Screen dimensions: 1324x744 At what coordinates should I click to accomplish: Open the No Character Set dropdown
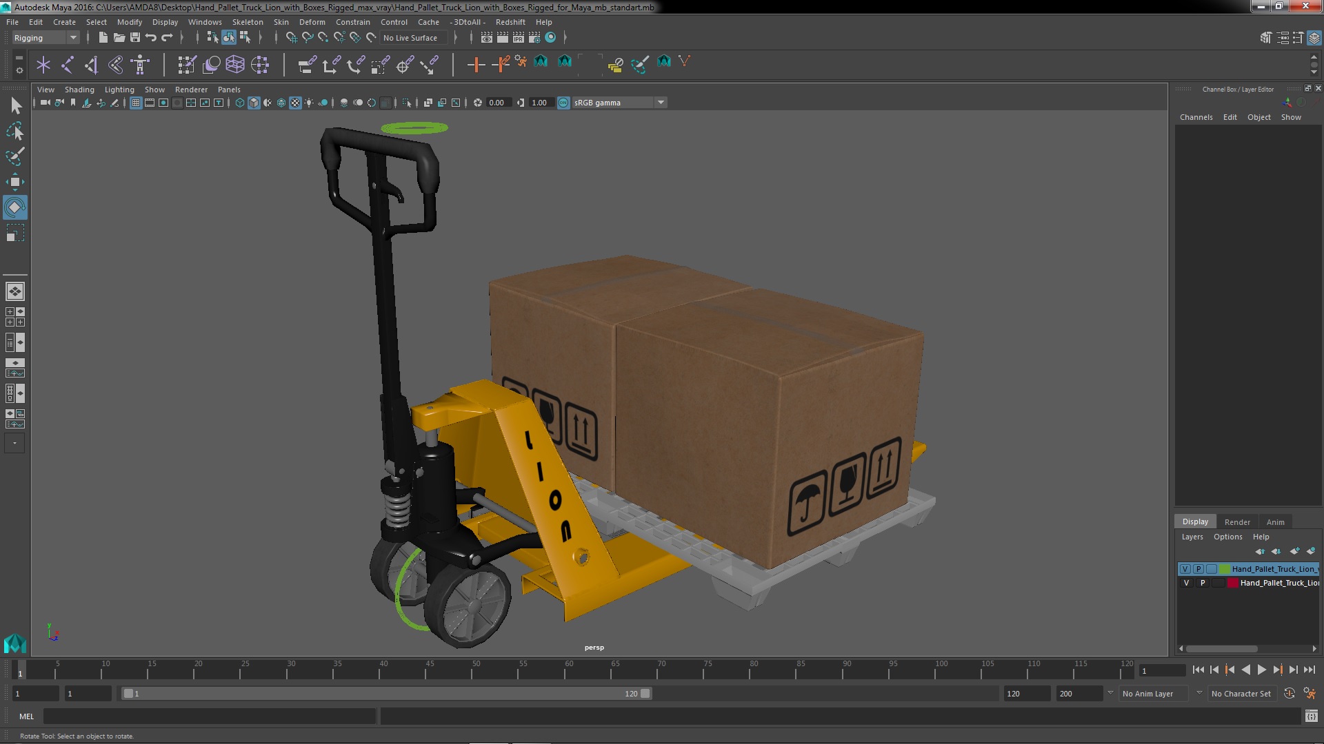1244,694
